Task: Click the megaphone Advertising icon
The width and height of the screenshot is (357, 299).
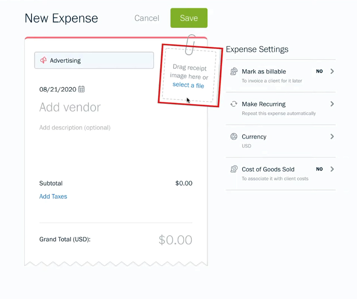Action: pyautogui.click(x=43, y=60)
